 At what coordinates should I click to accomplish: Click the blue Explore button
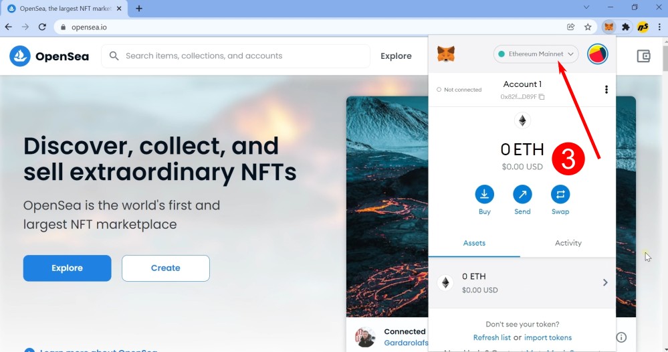(x=68, y=268)
